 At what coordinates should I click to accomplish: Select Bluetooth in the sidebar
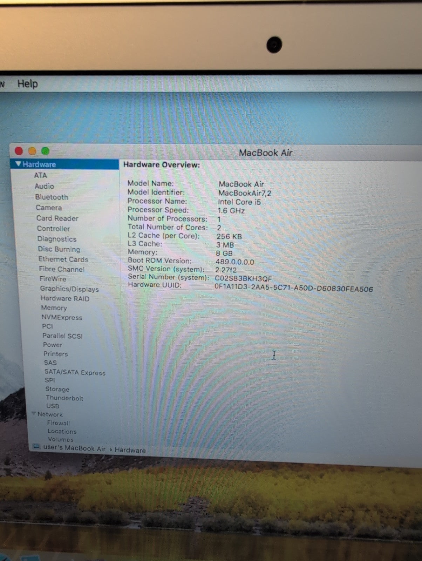coord(52,197)
